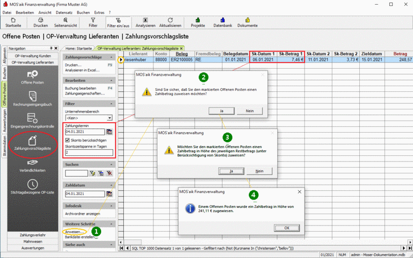The height and width of the screenshot is (258, 413).
Task: Open the Datei menu
Action: (7, 12)
